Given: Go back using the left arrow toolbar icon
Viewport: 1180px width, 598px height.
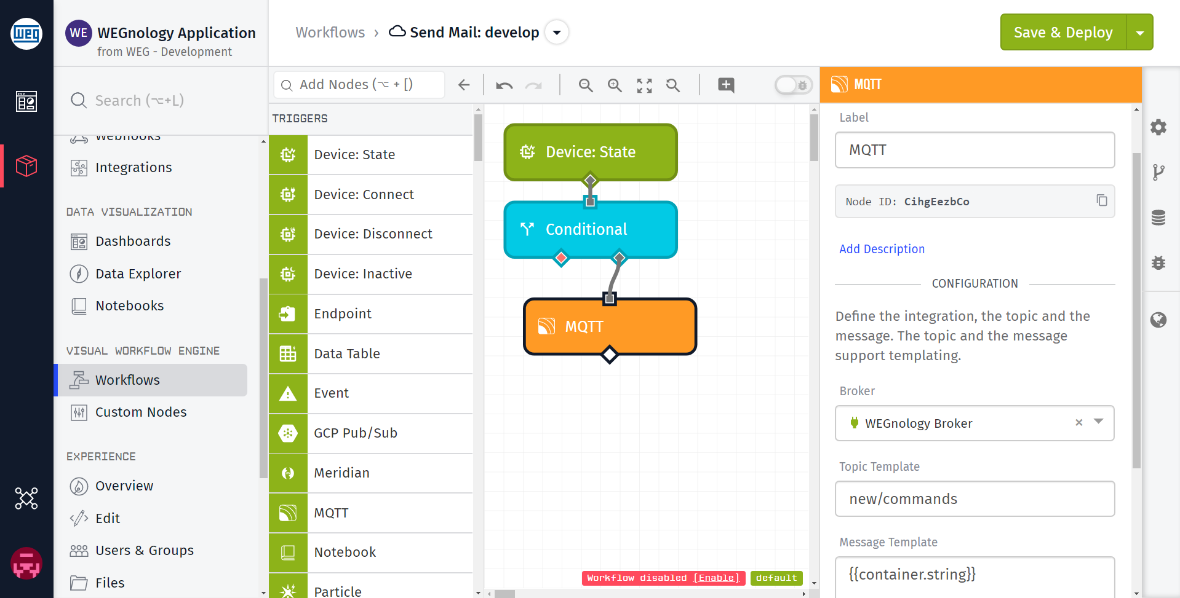Looking at the screenshot, I should click(464, 85).
